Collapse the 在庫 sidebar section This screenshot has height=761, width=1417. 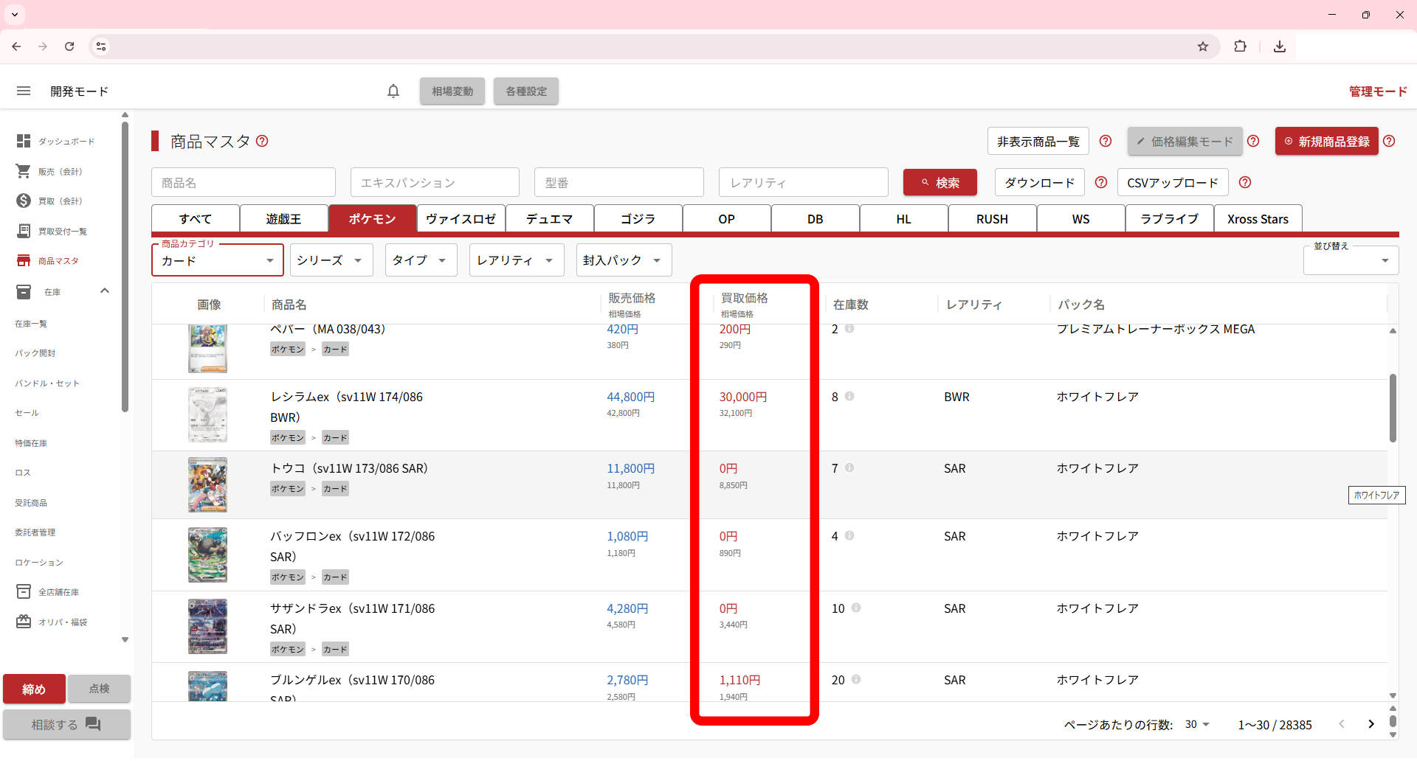tap(105, 291)
